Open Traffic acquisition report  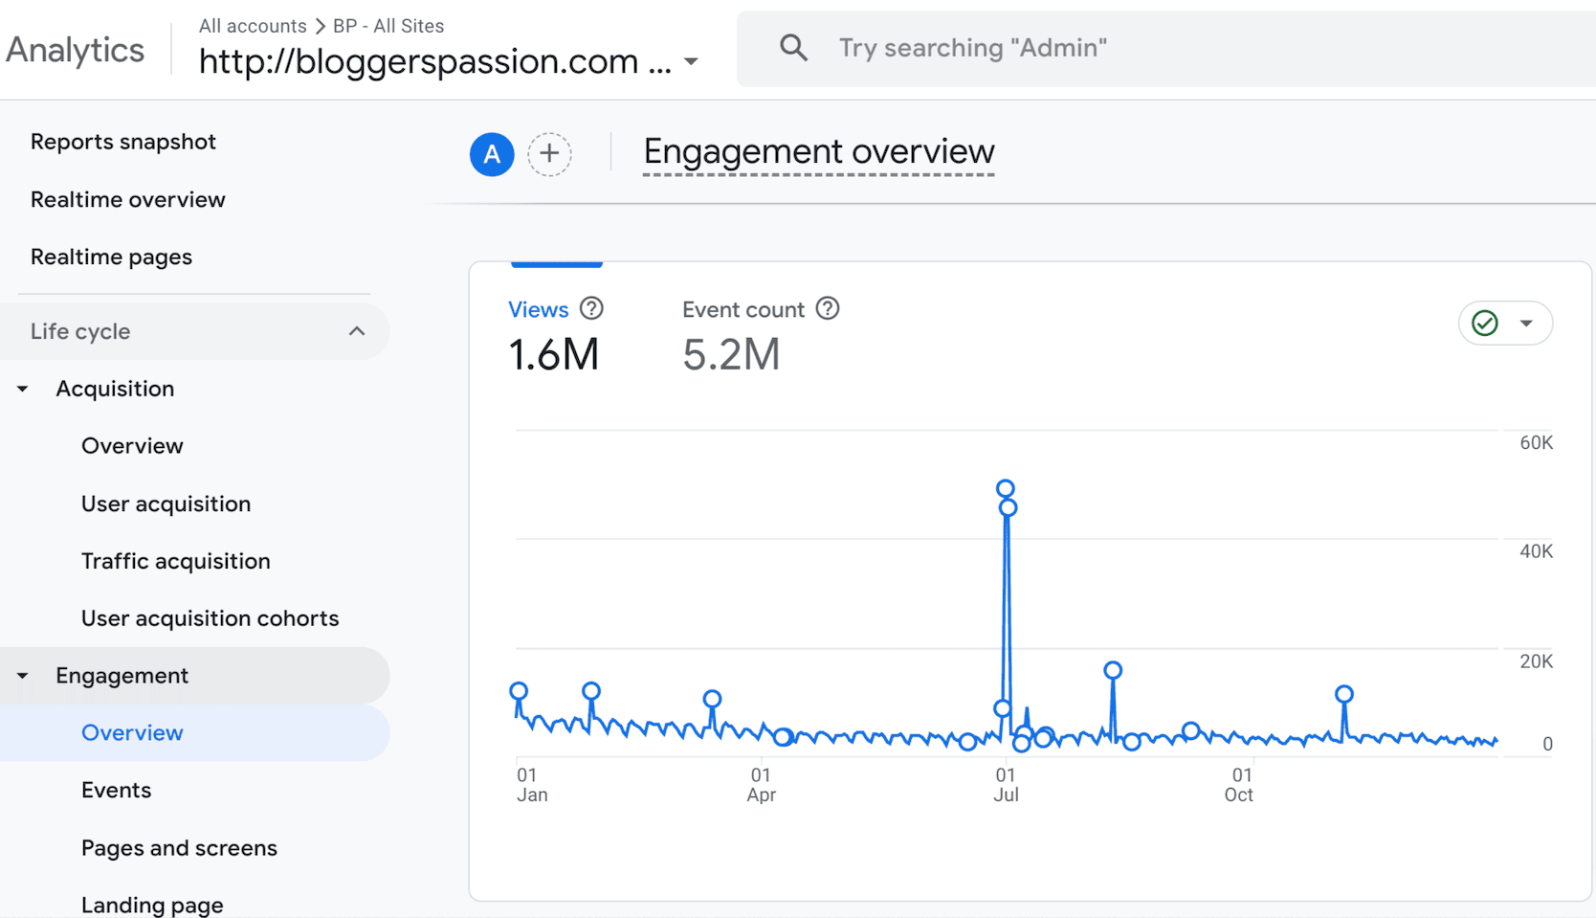[x=176, y=561]
